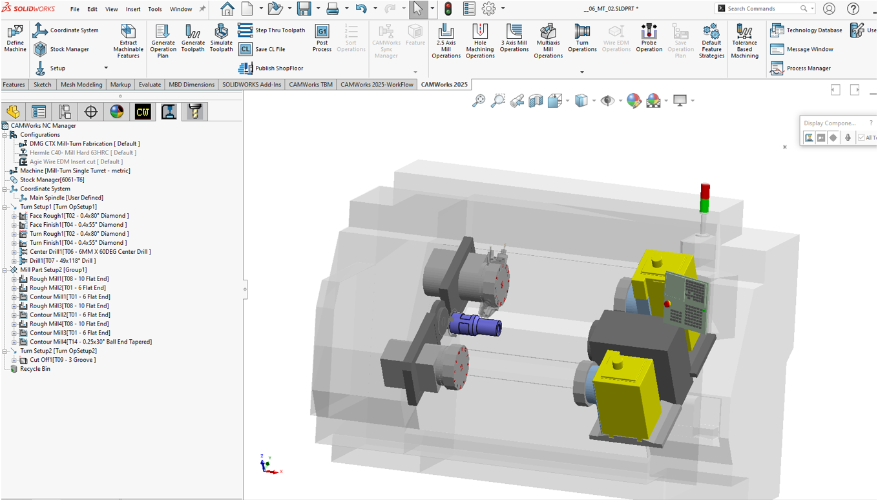Click the Define Machine icon
Image resolution: width=878 pixels, height=500 pixels.
tap(15, 38)
